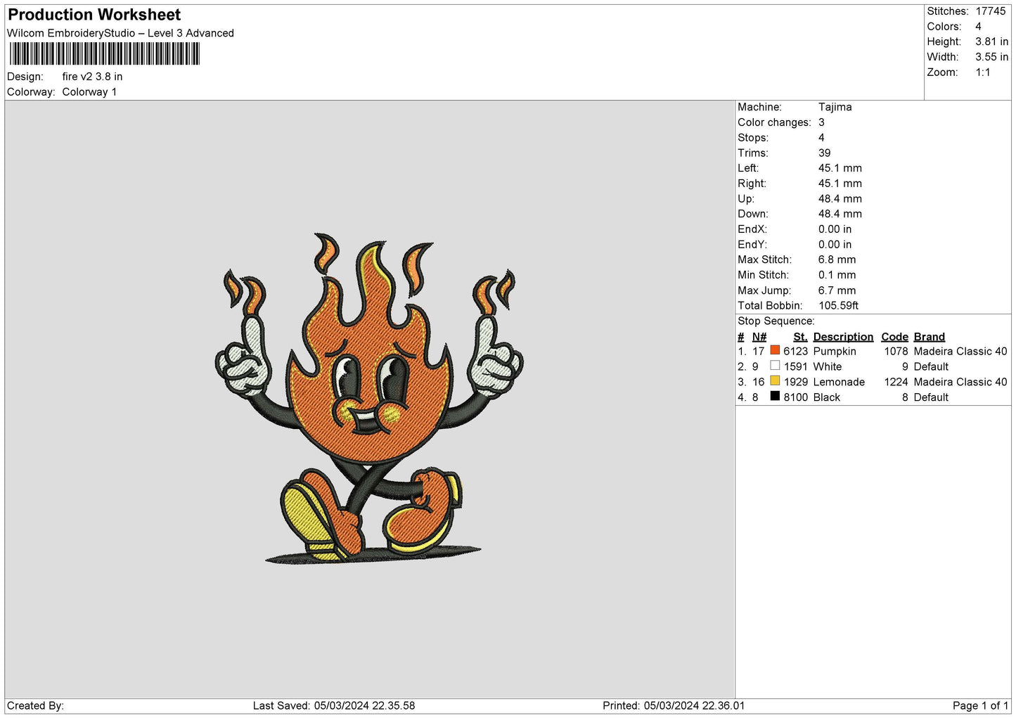Image resolution: width=1016 pixels, height=718 pixels.
Task: Click the Trims value '39'
Action: (824, 153)
